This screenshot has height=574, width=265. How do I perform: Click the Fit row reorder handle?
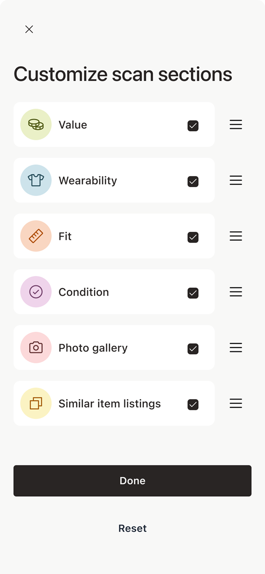click(x=236, y=236)
